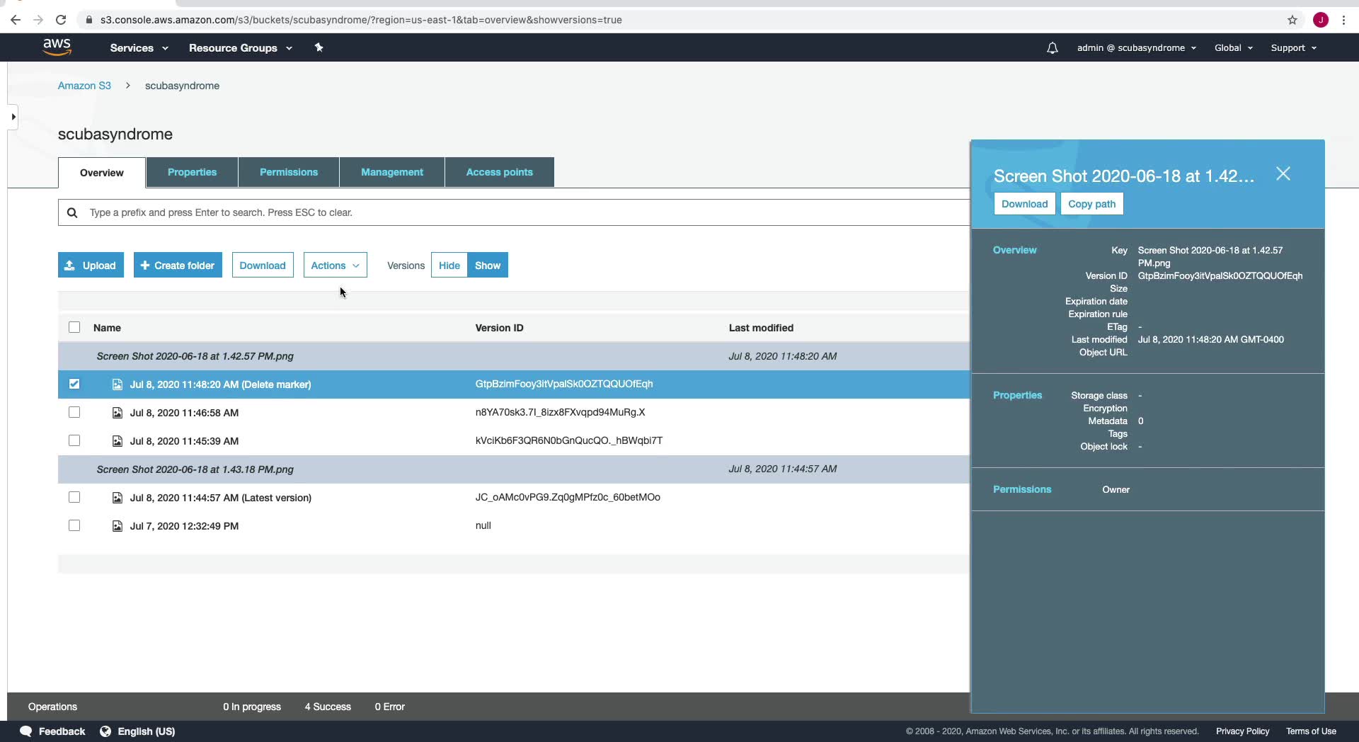Click the Version ID column header
Image resolution: width=1359 pixels, height=742 pixels.
point(499,328)
